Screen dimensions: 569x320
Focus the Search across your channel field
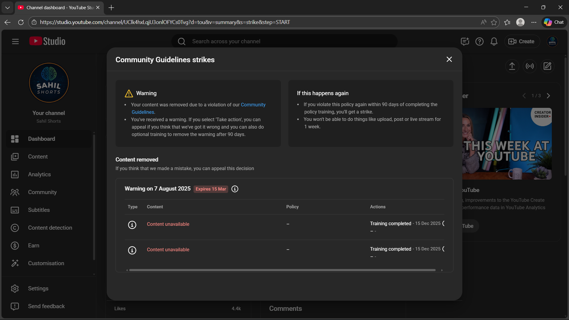click(284, 42)
